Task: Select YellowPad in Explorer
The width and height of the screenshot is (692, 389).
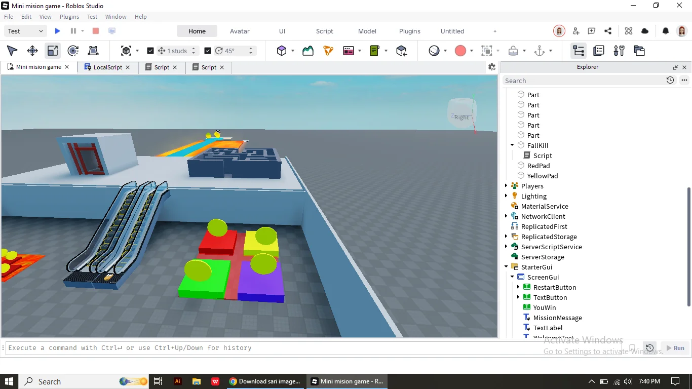Action: 542,176
